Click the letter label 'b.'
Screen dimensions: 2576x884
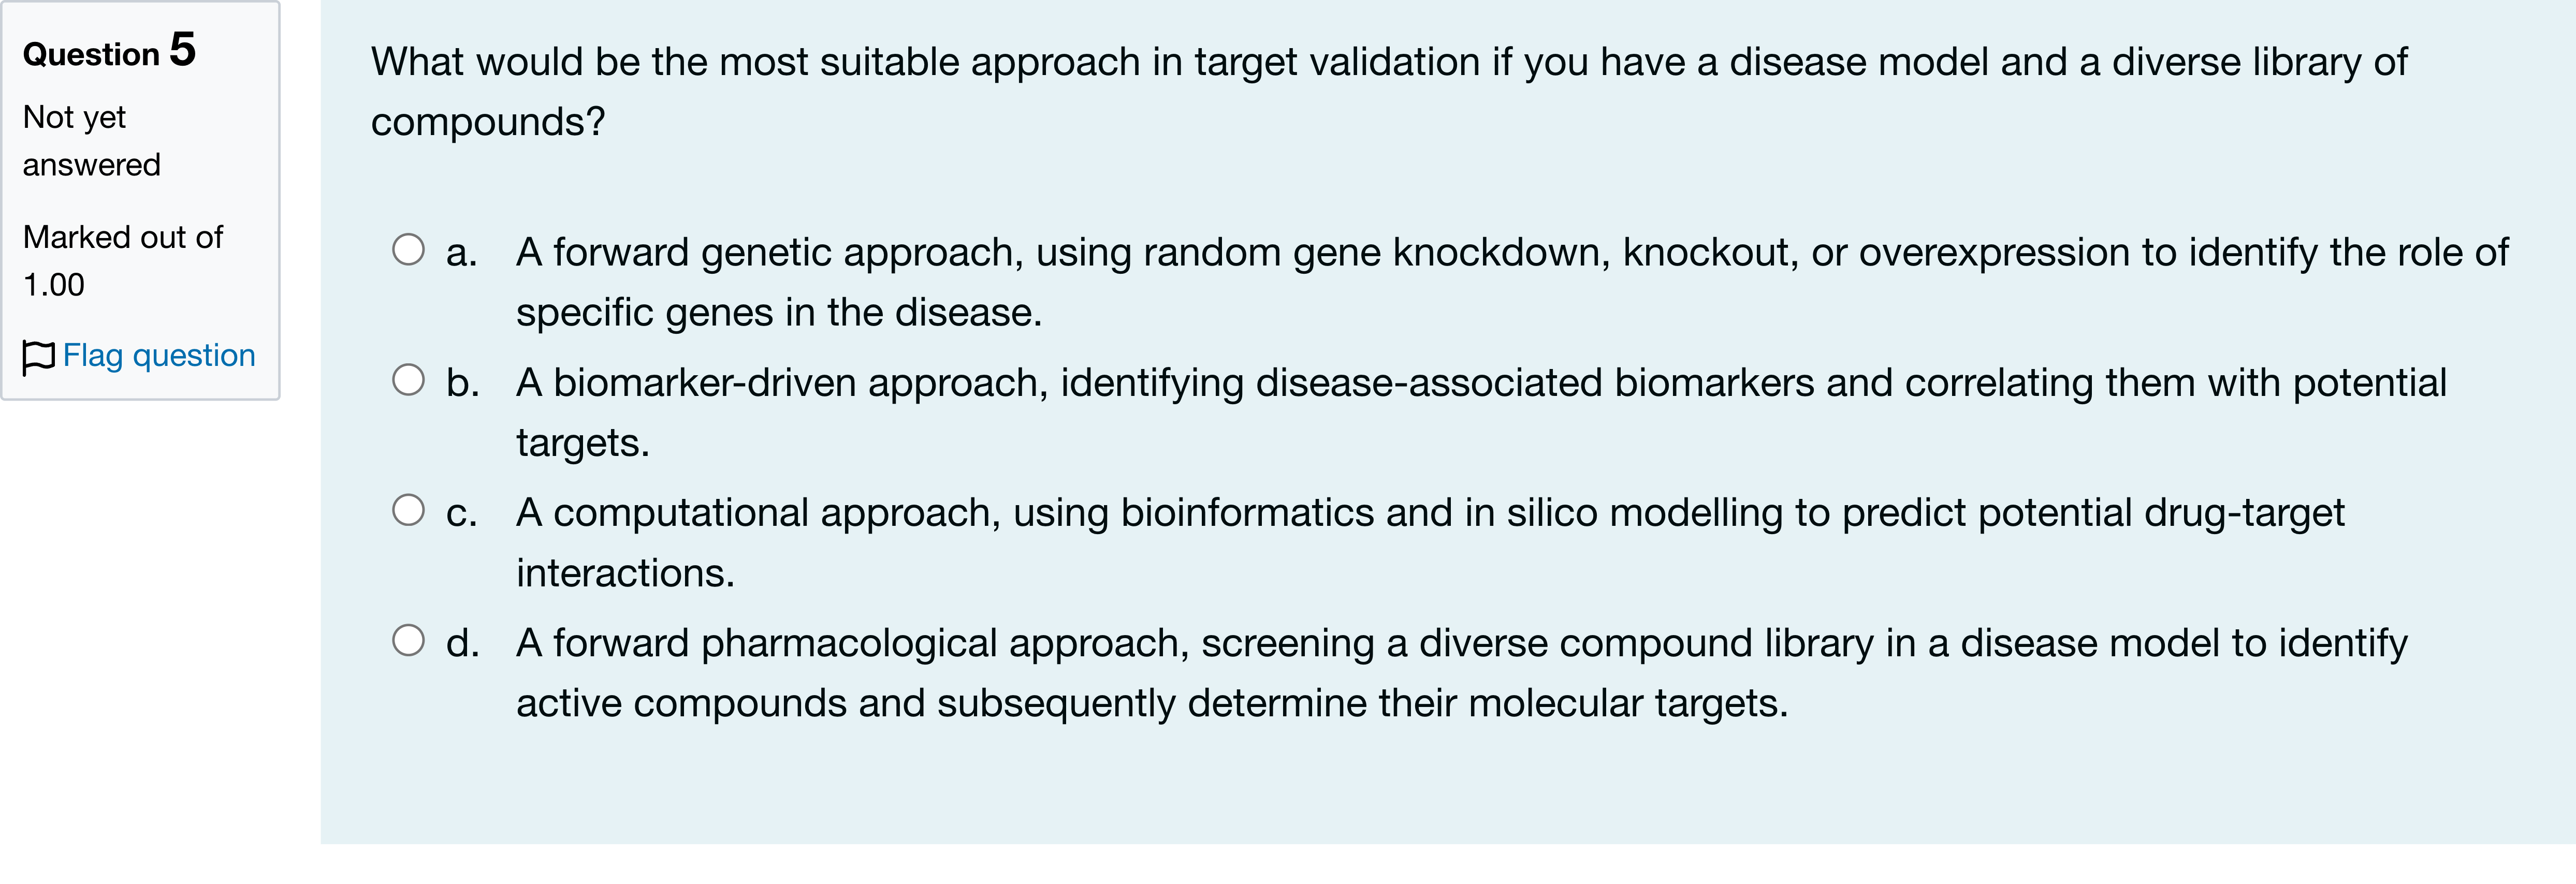pyautogui.click(x=462, y=382)
